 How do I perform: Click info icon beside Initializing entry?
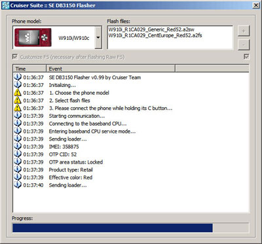coord(18,85)
